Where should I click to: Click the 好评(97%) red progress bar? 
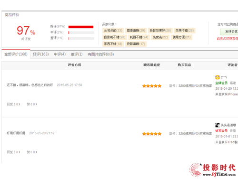pyautogui.click(x=81, y=27)
